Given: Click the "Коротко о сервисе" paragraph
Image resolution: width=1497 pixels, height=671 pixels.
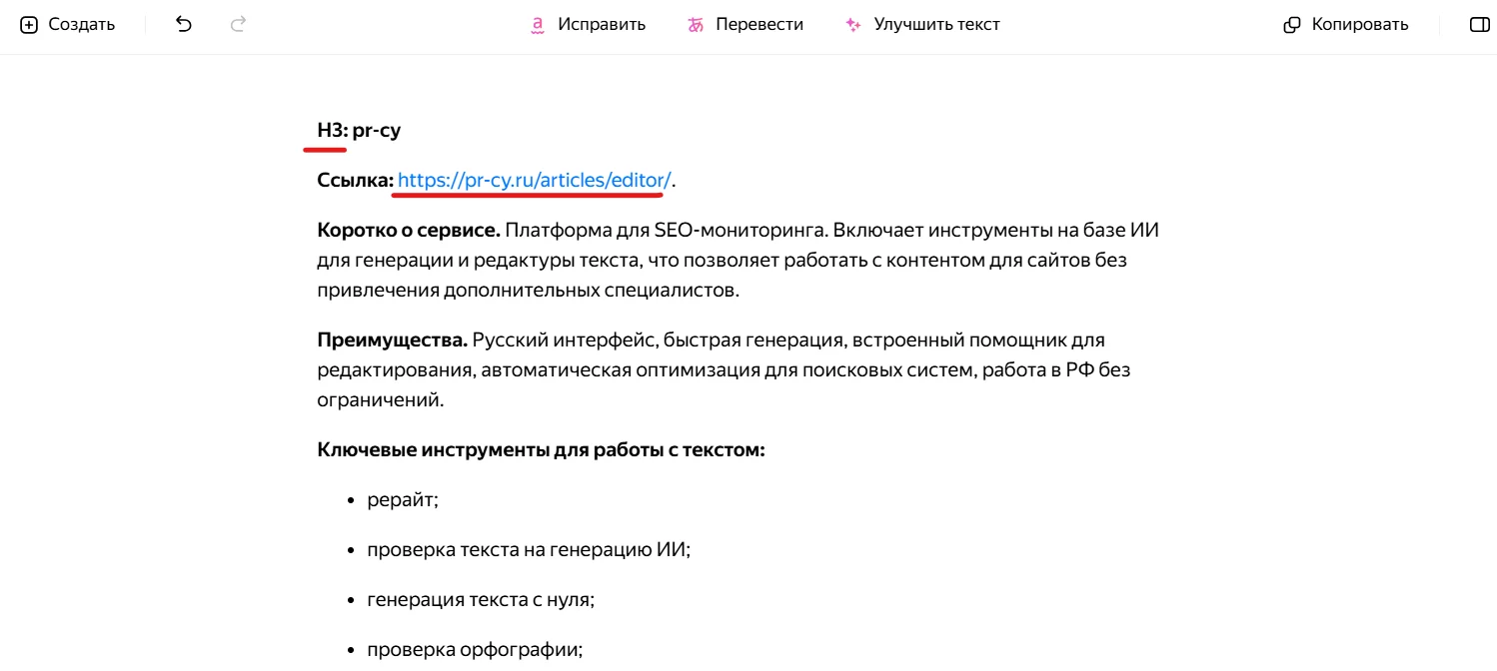Looking at the screenshot, I should pyautogui.click(x=738, y=261).
